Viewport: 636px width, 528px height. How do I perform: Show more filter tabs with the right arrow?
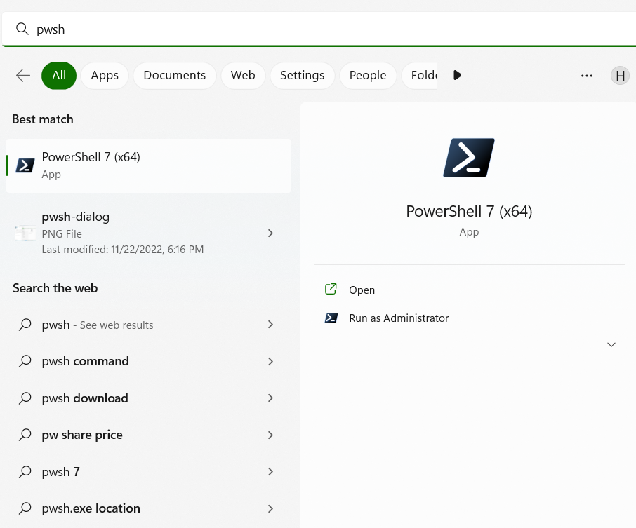click(x=457, y=75)
